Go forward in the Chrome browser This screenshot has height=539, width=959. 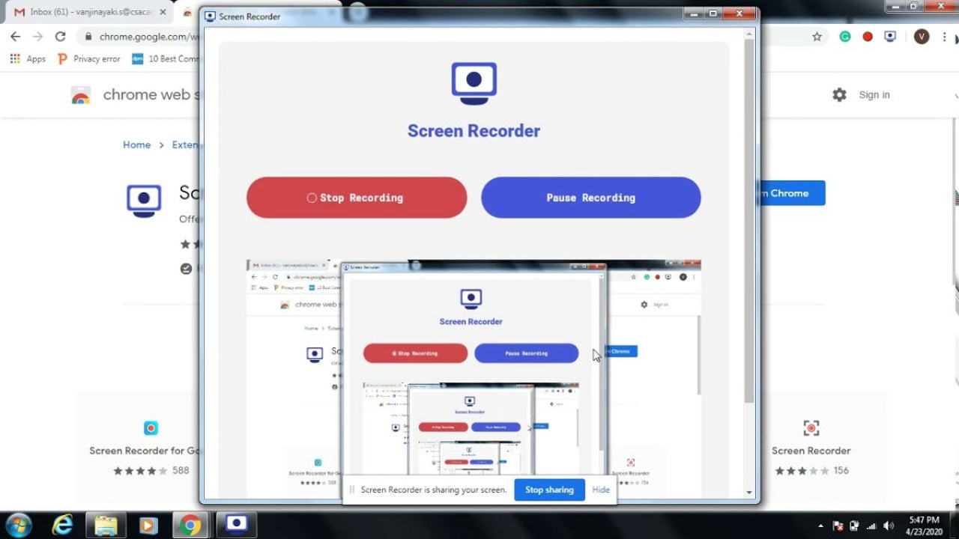tap(37, 36)
